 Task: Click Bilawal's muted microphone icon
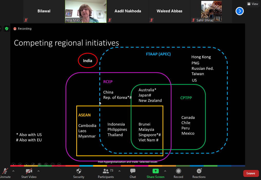26,20
